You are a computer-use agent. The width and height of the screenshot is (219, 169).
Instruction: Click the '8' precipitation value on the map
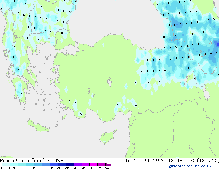click(153, 60)
